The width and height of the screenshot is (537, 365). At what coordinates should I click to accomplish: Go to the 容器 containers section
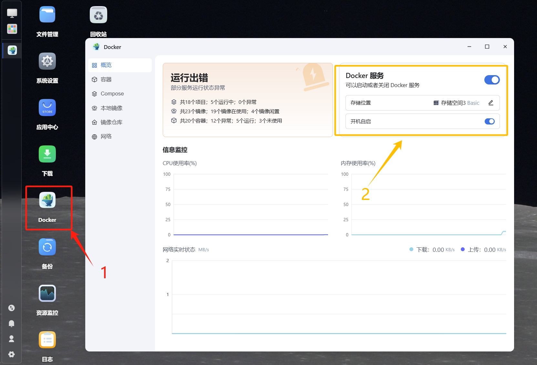coord(120,79)
